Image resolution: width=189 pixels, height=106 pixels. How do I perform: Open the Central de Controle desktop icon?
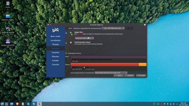[8, 29]
